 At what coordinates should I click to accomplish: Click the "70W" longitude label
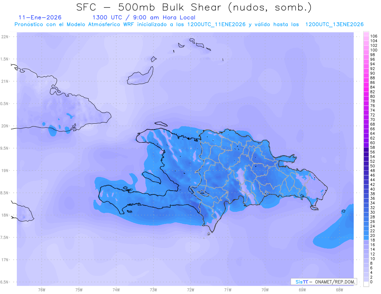point(265,290)
